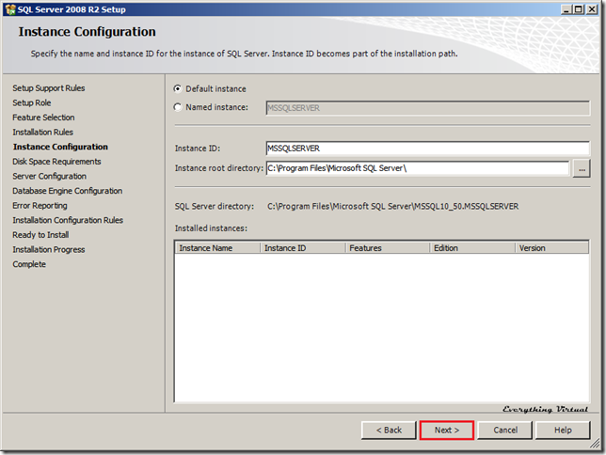Sort by Instance ID column header
Screen dimensions: 606x455
tap(303, 248)
